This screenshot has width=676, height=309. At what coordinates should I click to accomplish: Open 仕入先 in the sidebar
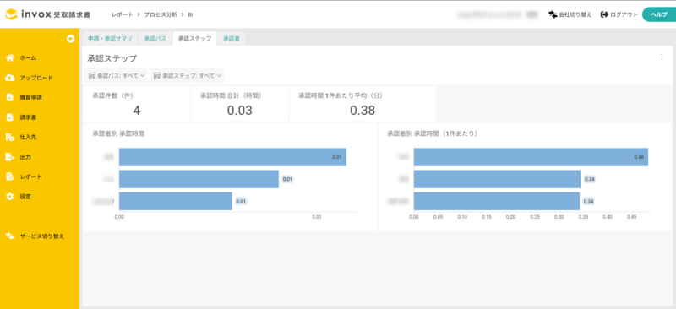point(28,137)
